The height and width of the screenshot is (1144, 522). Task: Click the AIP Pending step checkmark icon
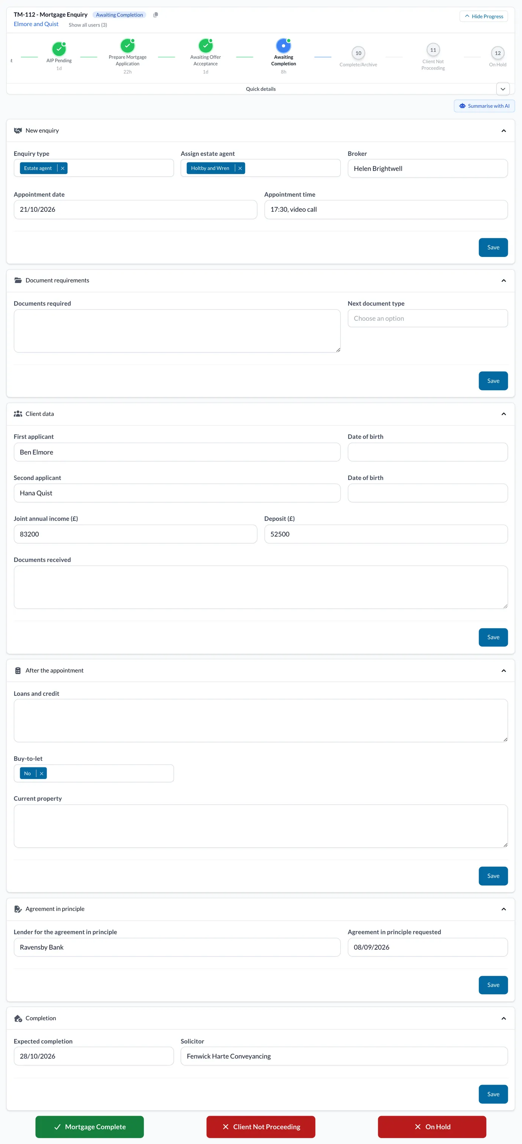[x=59, y=49]
